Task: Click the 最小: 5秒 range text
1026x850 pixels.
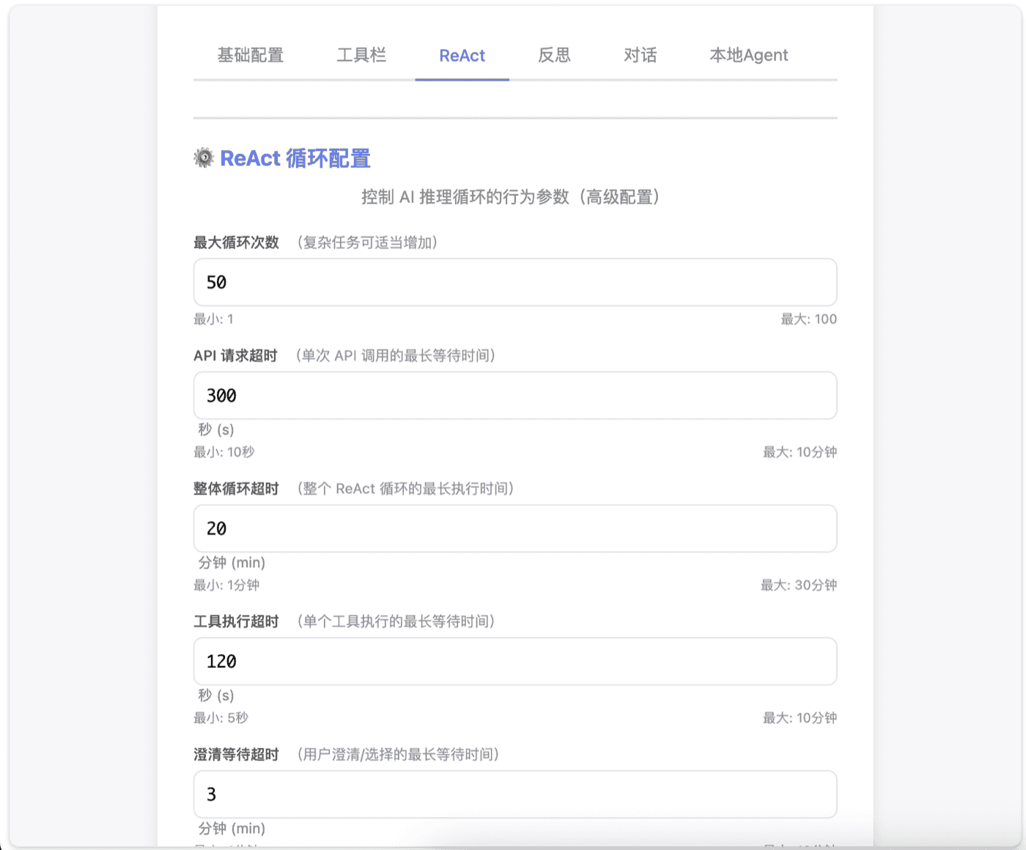Action: pos(221,718)
